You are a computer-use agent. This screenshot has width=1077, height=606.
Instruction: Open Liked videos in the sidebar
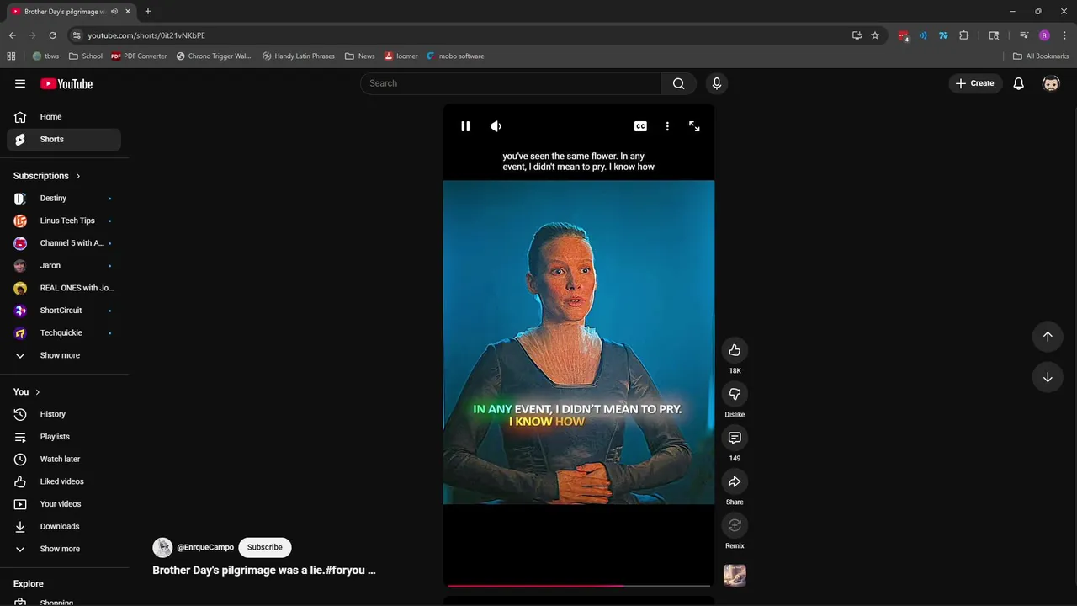coord(64,481)
